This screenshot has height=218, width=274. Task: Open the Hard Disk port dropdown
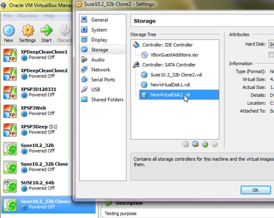271,44
